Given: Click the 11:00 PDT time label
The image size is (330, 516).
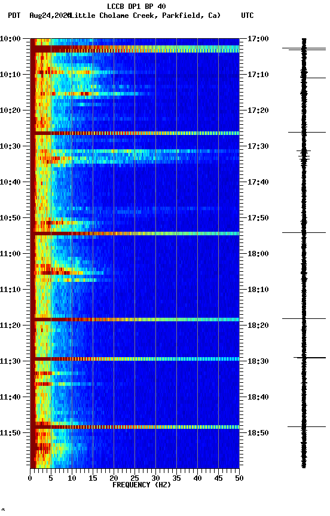Looking at the screenshot, I should point(10,254).
